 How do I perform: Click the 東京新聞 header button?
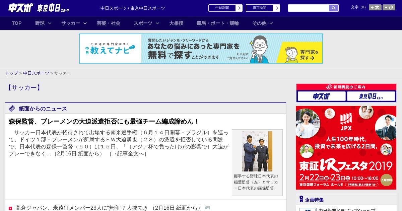(260, 8)
